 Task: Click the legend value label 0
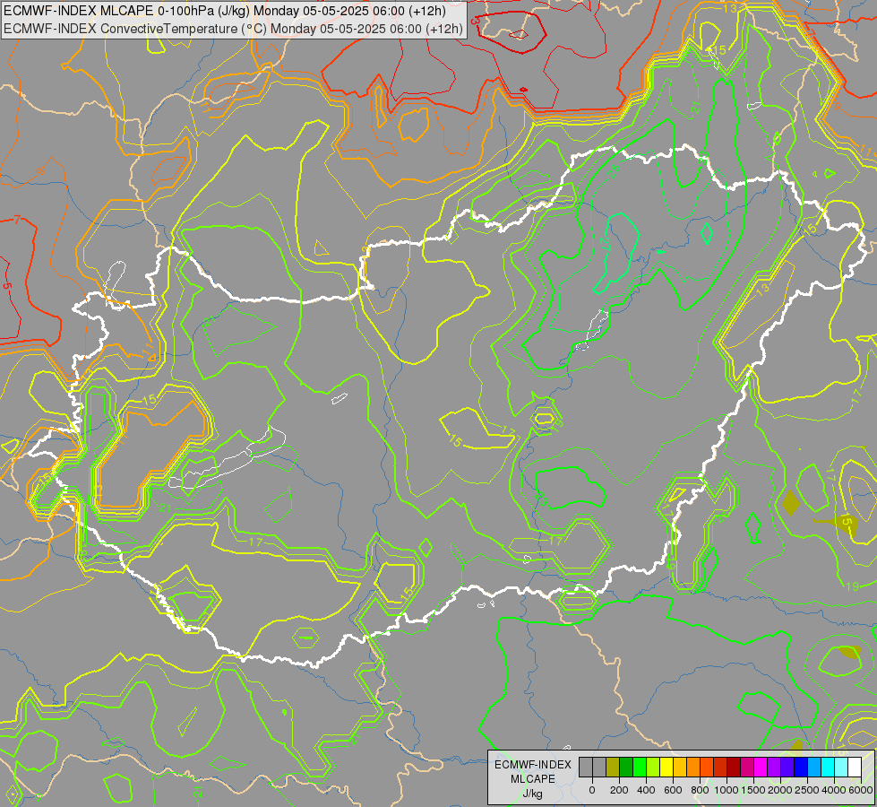point(592,790)
